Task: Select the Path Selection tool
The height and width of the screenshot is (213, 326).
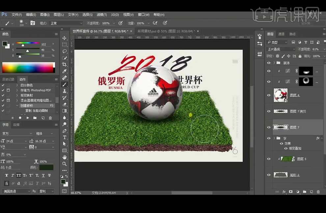Action: tap(65, 144)
